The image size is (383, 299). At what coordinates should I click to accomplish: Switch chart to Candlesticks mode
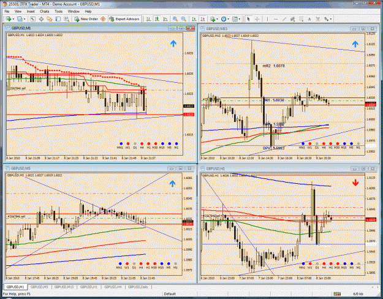(x=157, y=19)
